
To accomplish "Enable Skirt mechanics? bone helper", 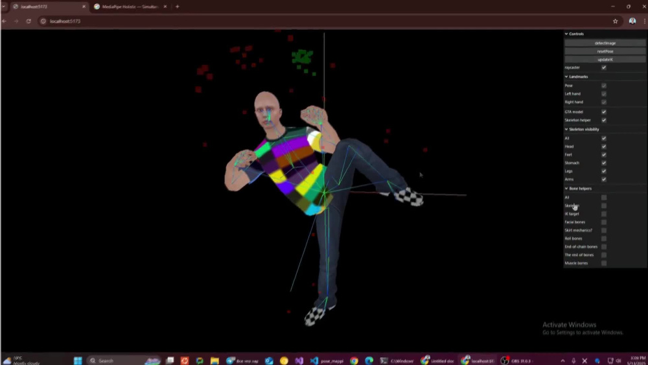I will 604,230.
